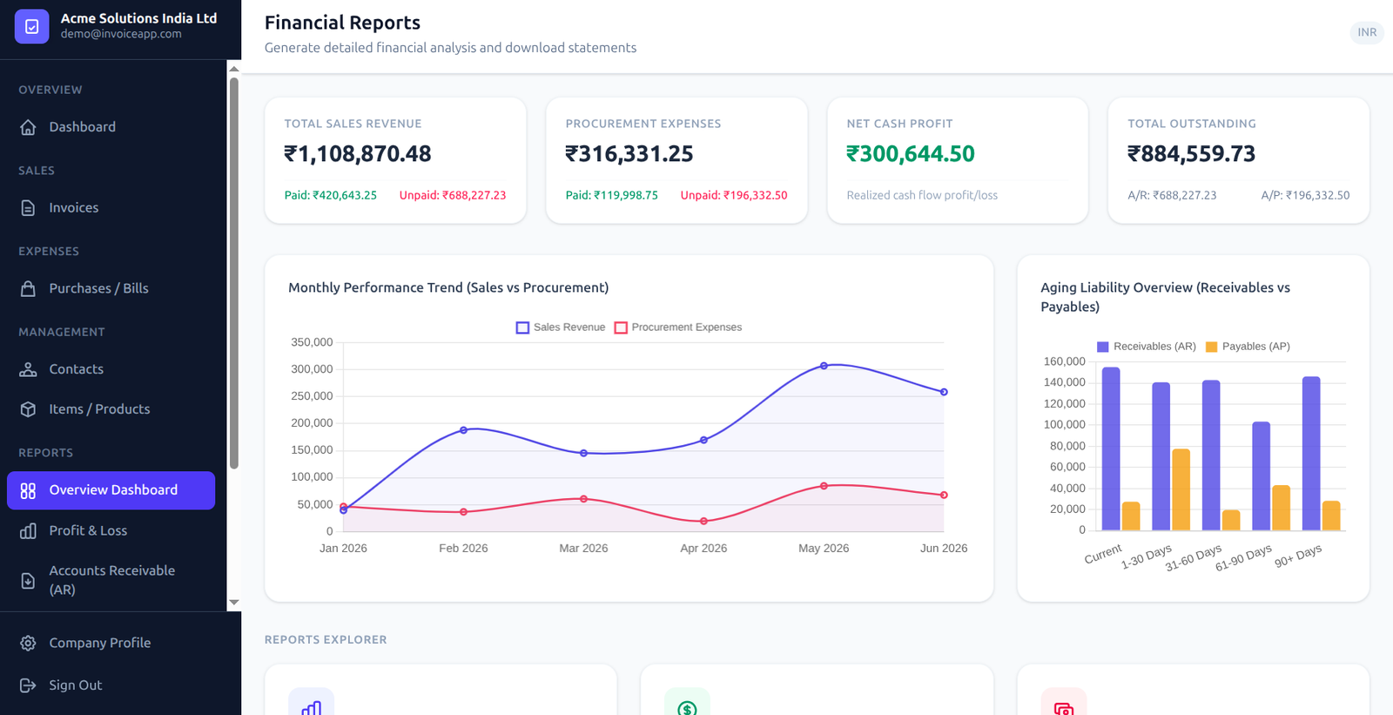1393x715 pixels.
Task: Click the REPORTS EXPLORER section label
Action: (326, 639)
